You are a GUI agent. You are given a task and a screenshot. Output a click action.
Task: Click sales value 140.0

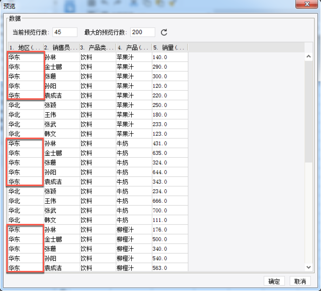[160, 57]
